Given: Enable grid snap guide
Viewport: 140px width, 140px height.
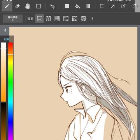Looking at the screenshot, I should 57,19.
